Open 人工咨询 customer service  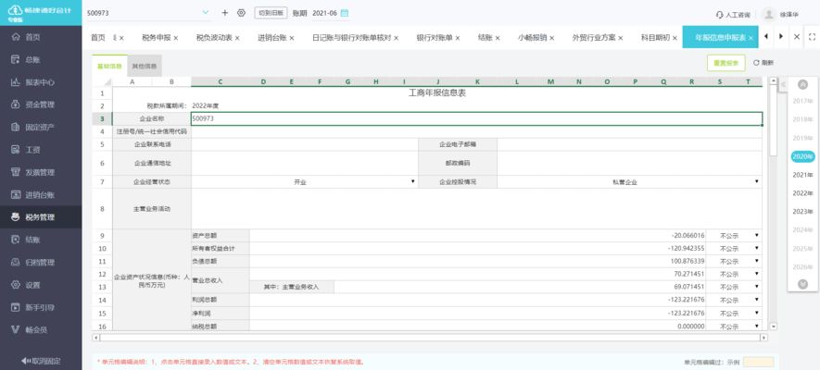click(733, 15)
